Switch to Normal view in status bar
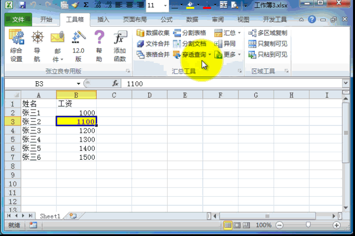The image size is (355, 236). click(x=228, y=225)
